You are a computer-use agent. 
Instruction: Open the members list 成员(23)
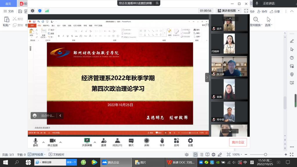click(x=117, y=142)
